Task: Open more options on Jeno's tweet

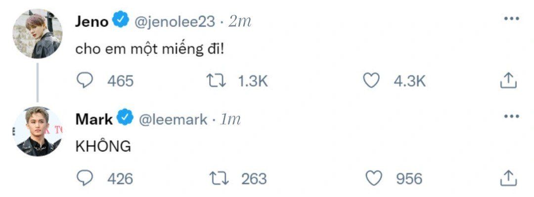Action: click(512, 19)
